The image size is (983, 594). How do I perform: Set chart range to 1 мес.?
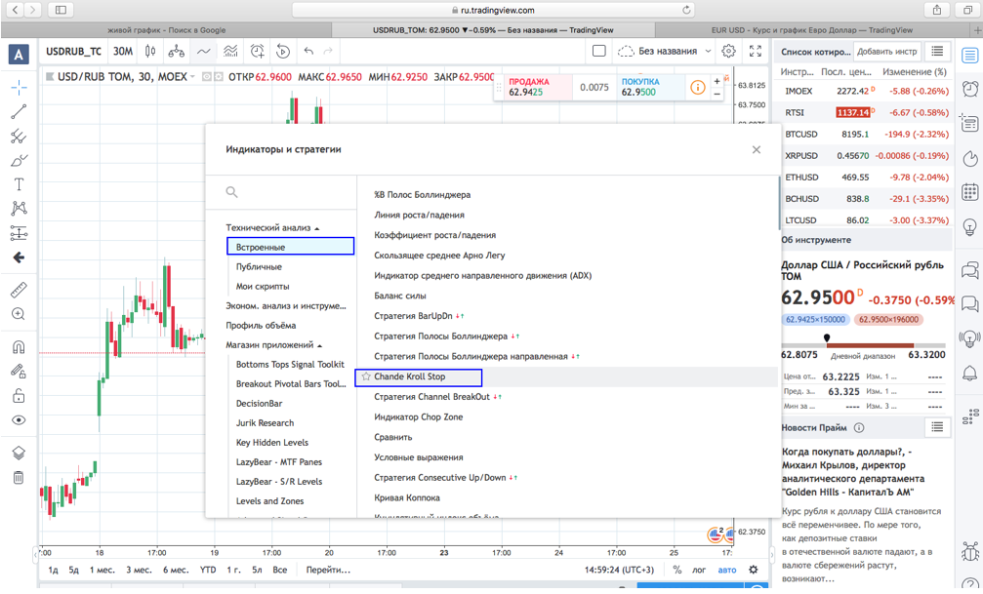point(102,570)
